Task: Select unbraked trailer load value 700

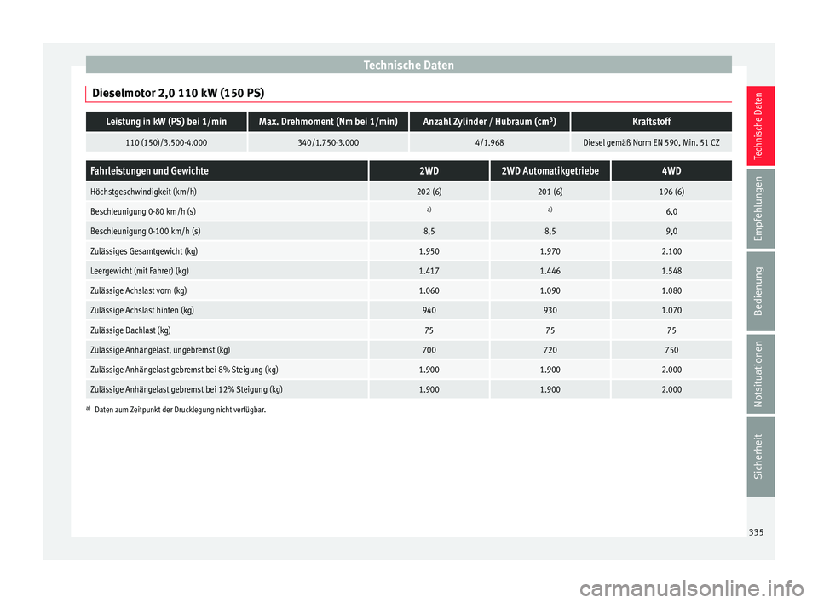Action: click(429, 350)
